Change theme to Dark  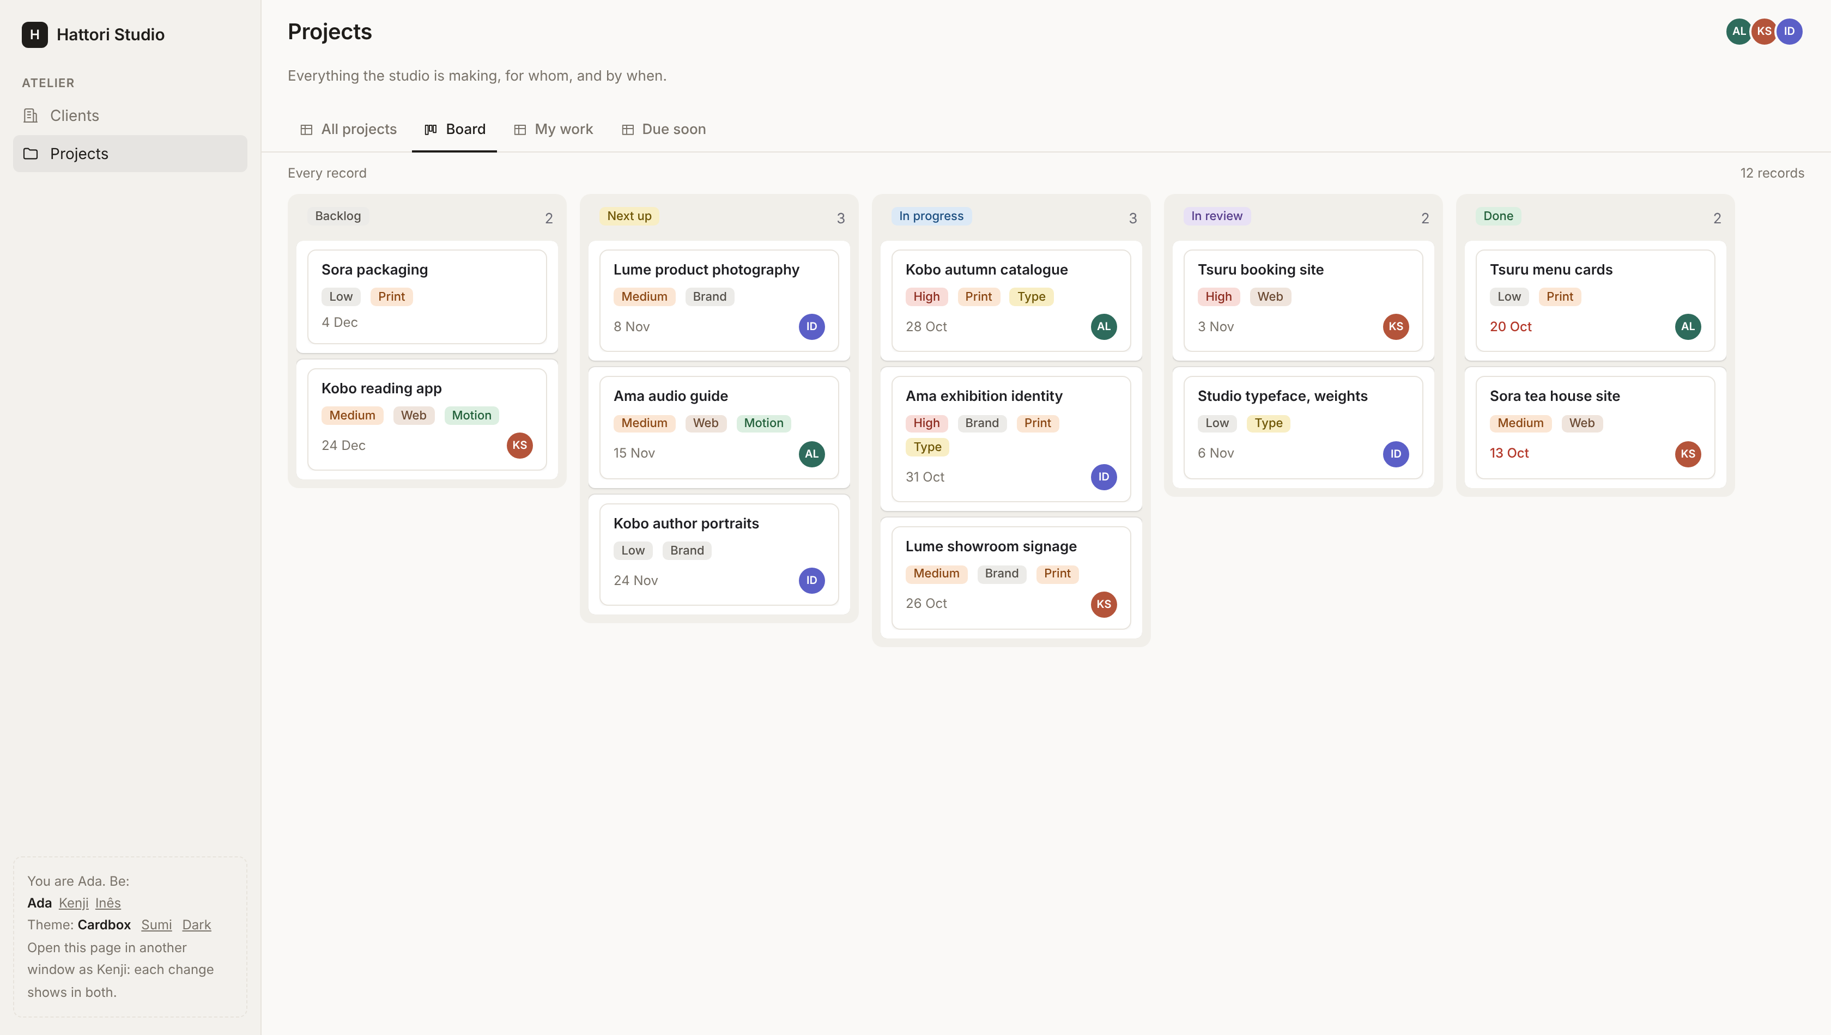pyautogui.click(x=196, y=925)
